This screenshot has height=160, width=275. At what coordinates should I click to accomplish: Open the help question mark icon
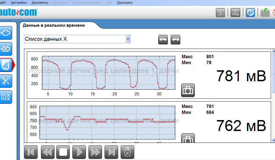pos(250,13)
